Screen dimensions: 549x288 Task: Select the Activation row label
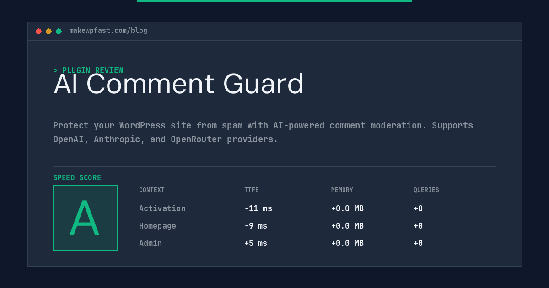click(x=162, y=208)
